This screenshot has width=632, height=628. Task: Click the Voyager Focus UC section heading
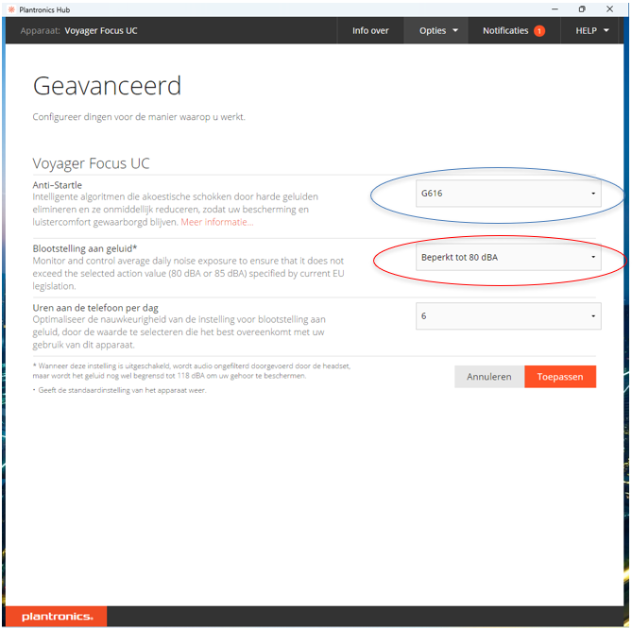point(91,163)
